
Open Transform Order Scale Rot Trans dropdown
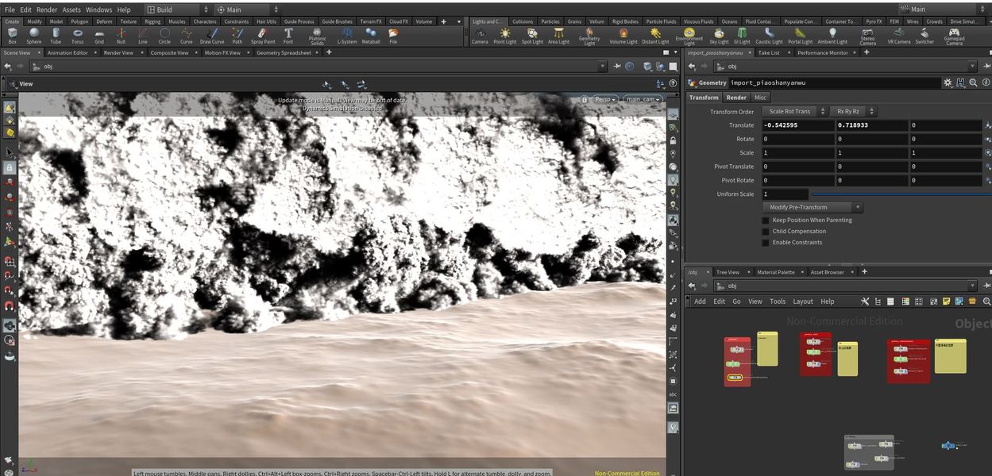point(794,112)
